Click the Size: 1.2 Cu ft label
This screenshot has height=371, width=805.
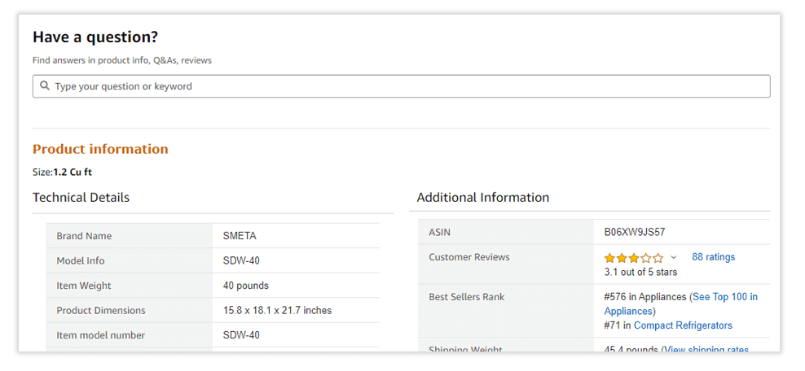click(62, 172)
